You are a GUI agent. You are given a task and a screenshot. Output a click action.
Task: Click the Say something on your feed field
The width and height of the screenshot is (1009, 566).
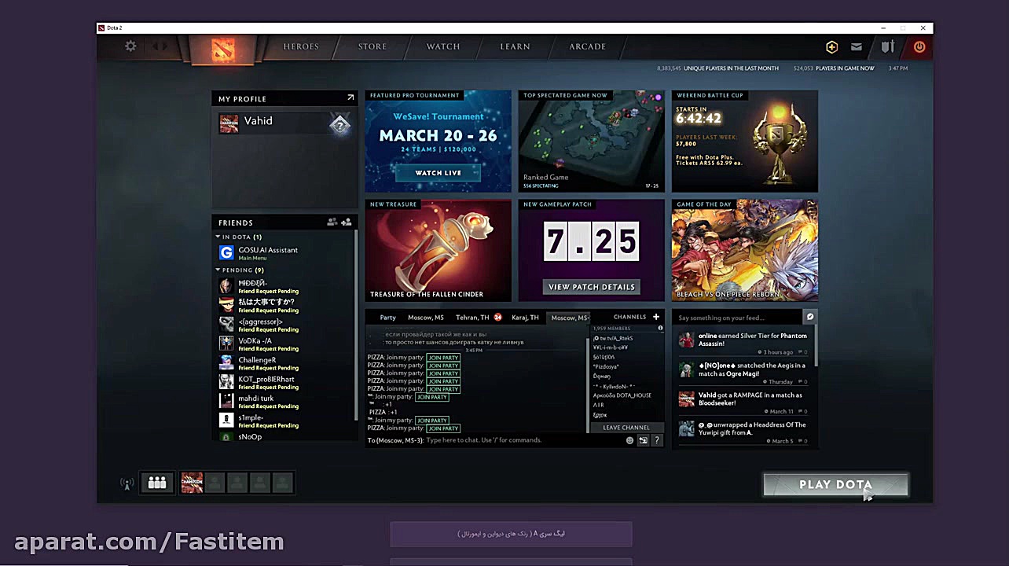(x=739, y=318)
